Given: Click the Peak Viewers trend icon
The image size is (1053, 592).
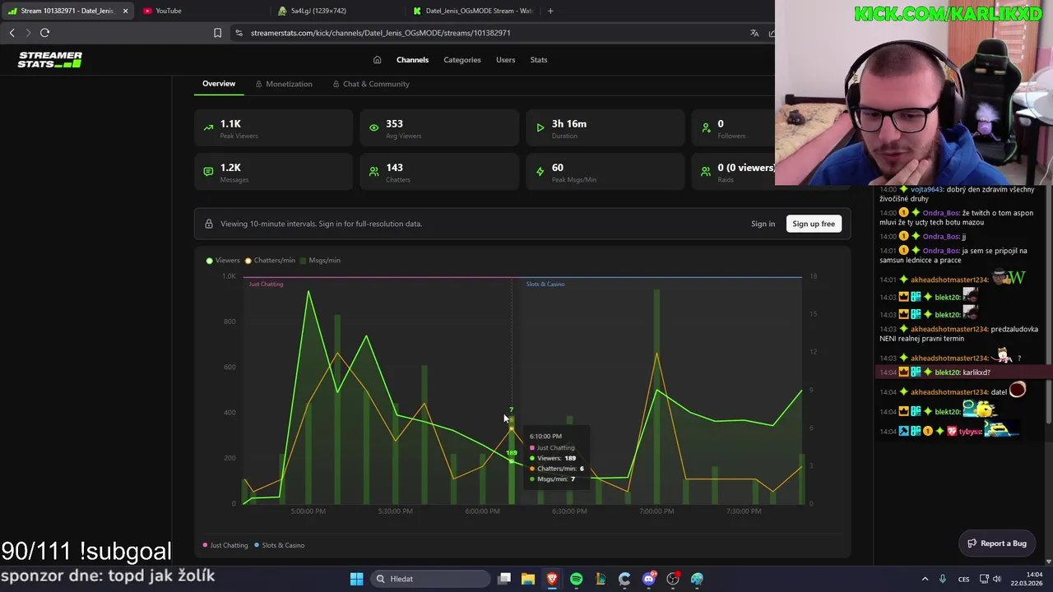Looking at the screenshot, I should [x=208, y=127].
